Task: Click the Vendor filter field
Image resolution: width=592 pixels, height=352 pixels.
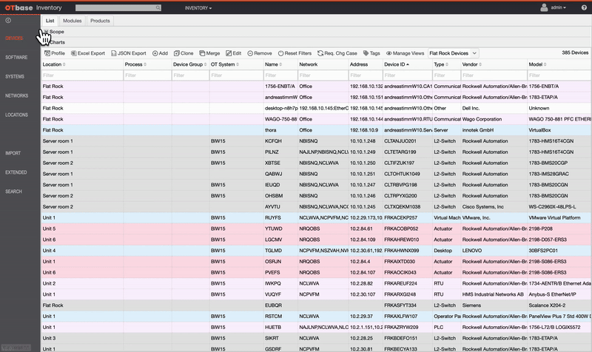Action: click(x=494, y=75)
